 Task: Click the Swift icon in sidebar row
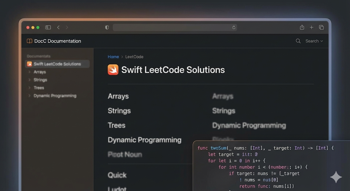(x=29, y=64)
